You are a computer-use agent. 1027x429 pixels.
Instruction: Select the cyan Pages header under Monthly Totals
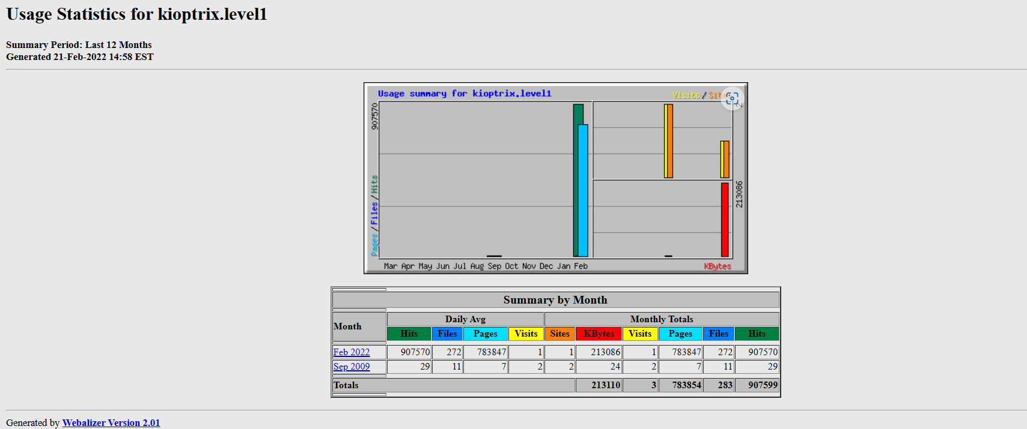(x=680, y=334)
